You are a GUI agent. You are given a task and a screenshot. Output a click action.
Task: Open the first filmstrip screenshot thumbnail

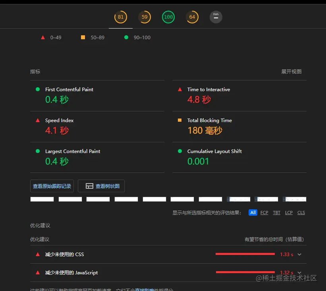[x=42, y=199]
